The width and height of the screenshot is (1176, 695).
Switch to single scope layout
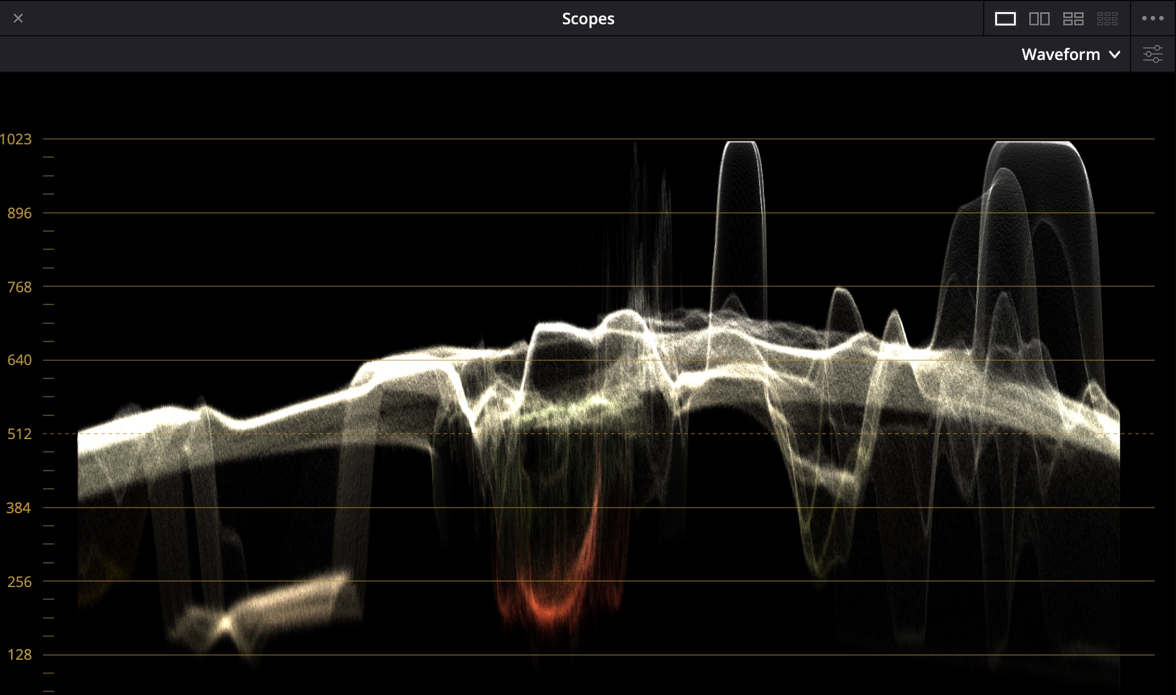coord(1005,19)
